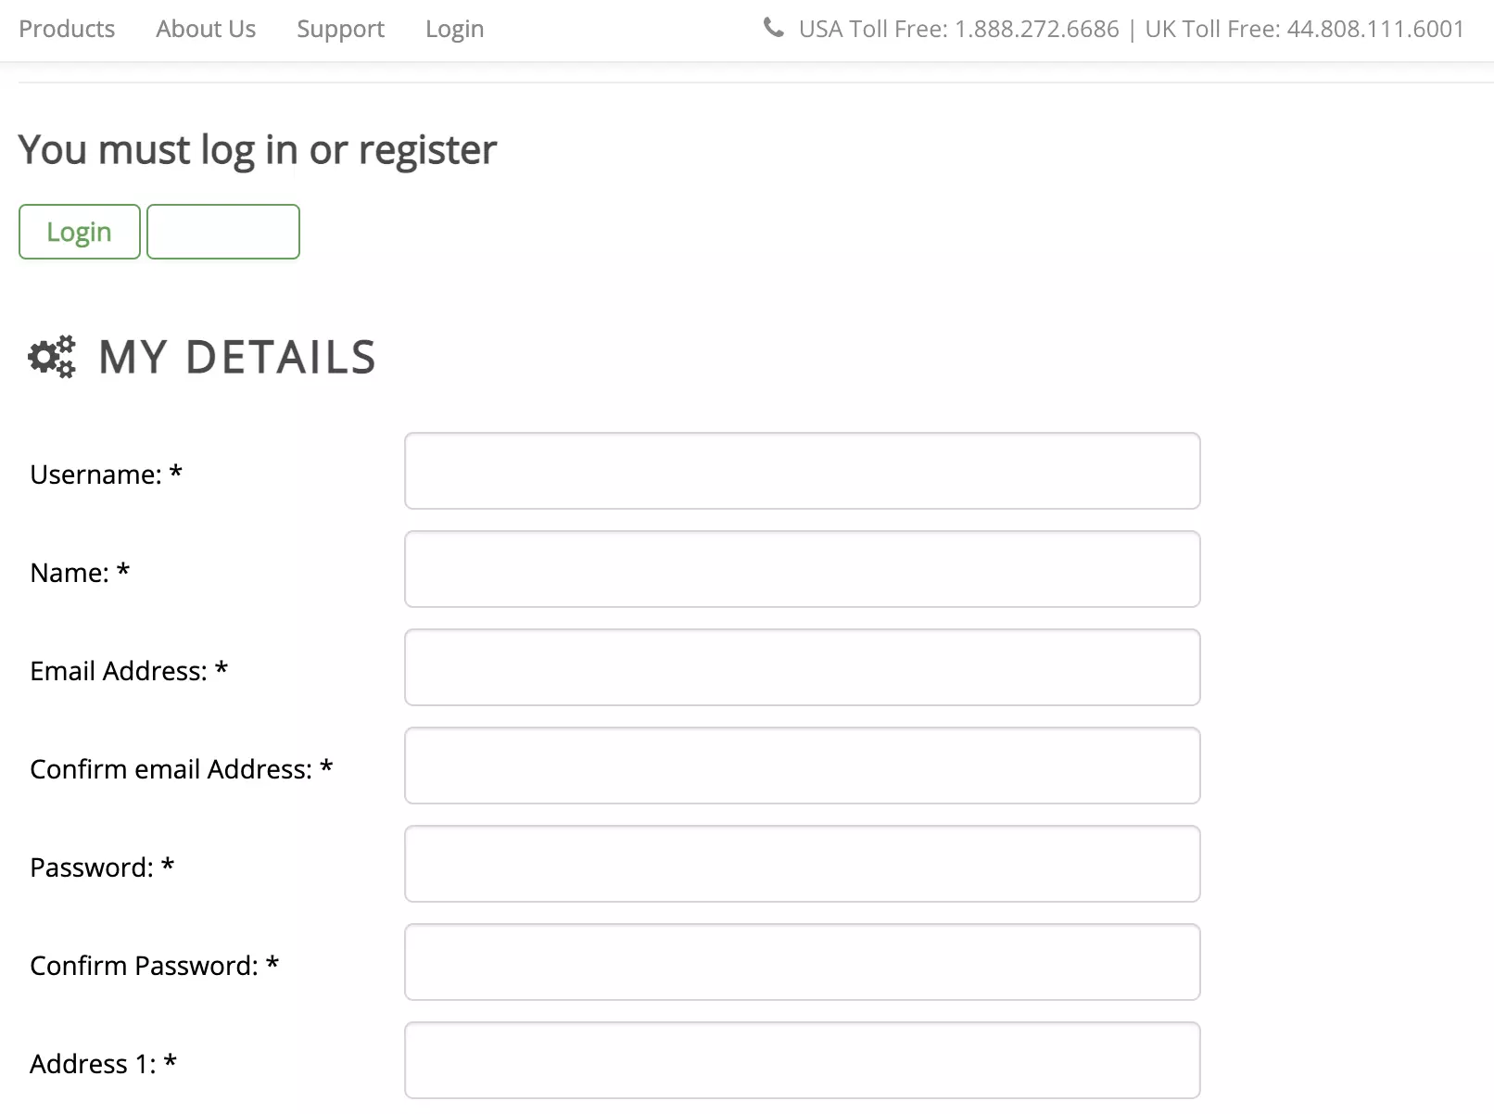Image resolution: width=1494 pixels, height=1114 pixels.
Task: Select the Email Address field
Action: pyautogui.click(x=802, y=667)
